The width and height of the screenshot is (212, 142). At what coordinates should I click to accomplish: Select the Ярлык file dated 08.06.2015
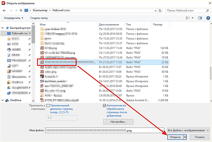pos(104,95)
